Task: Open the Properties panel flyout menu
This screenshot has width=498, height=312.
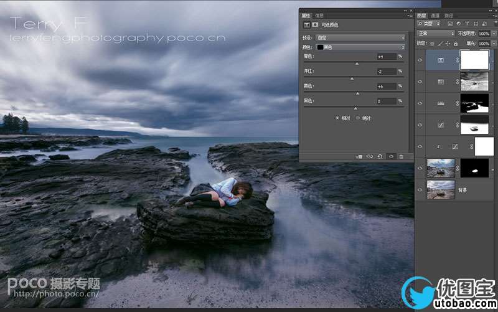Action: coord(409,16)
